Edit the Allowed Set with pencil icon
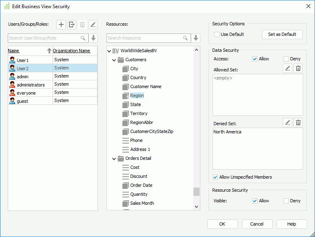The height and width of the screenshot is (237, 315). pos(288,69)
